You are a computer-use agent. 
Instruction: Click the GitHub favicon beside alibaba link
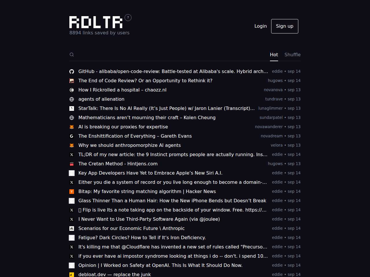tap(72, 71)
